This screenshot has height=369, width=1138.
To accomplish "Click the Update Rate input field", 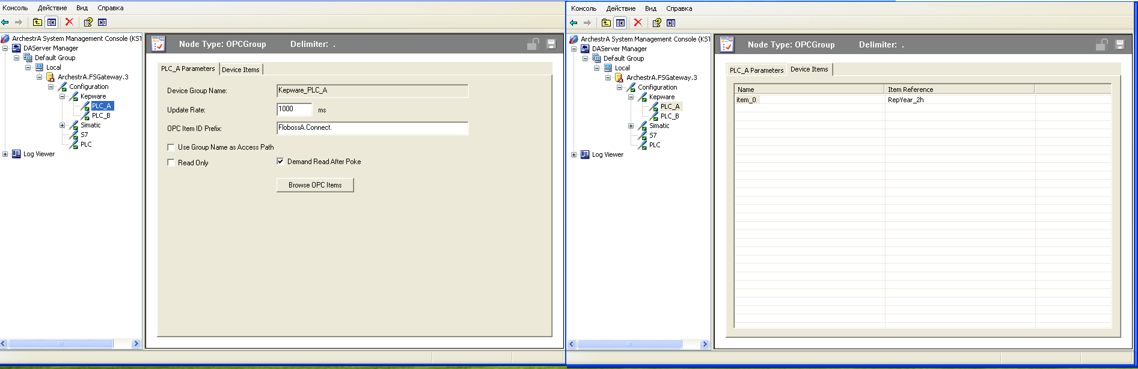I will click(294, 109).
